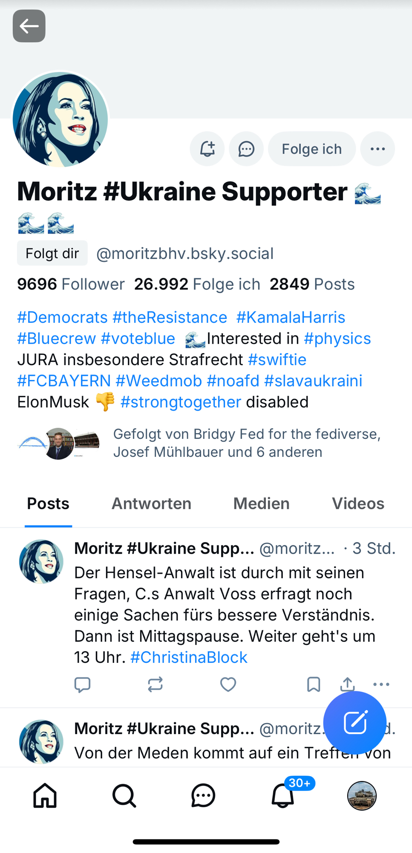Compose a new post
Image resolution: width=412 pixels, height=853 pixels.
click(x=354, y=722)
